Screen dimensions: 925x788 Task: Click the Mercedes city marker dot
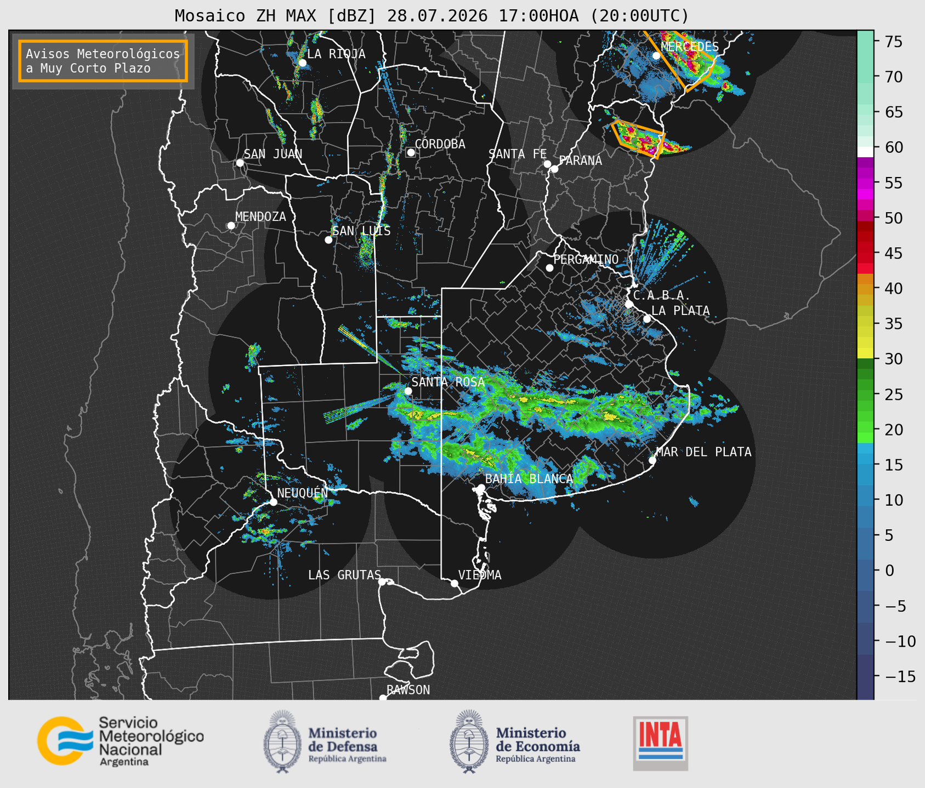[656, 55]
